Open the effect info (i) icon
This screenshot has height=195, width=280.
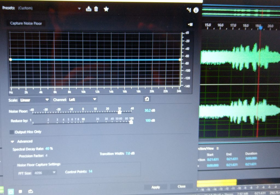(x=196, y=10)
